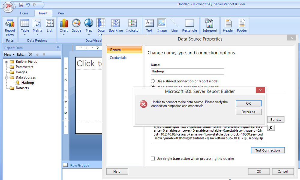Click Test Connection button
The width and height of the screenshot is (300, 180).
[x=268, y=150]
